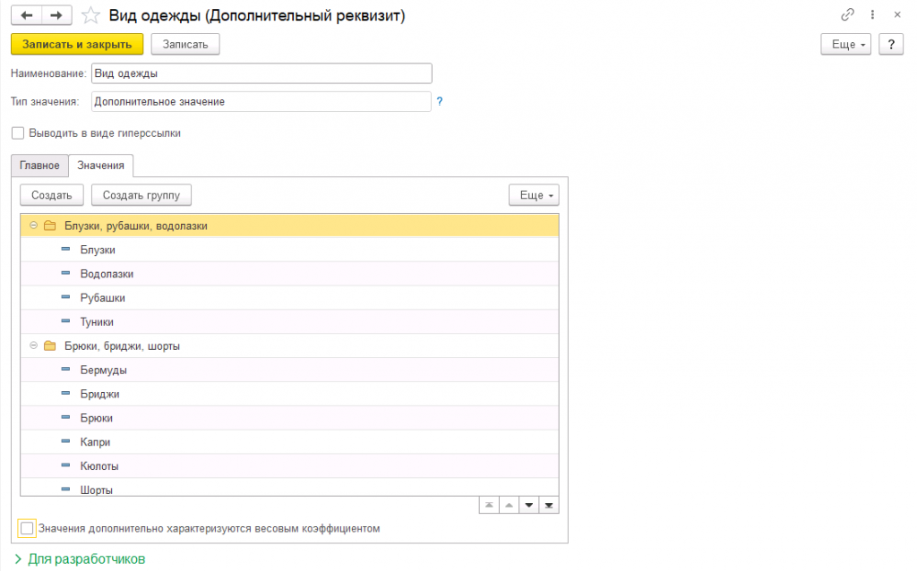Enable Выводить в виде гиперссылки checkbox

19,133
